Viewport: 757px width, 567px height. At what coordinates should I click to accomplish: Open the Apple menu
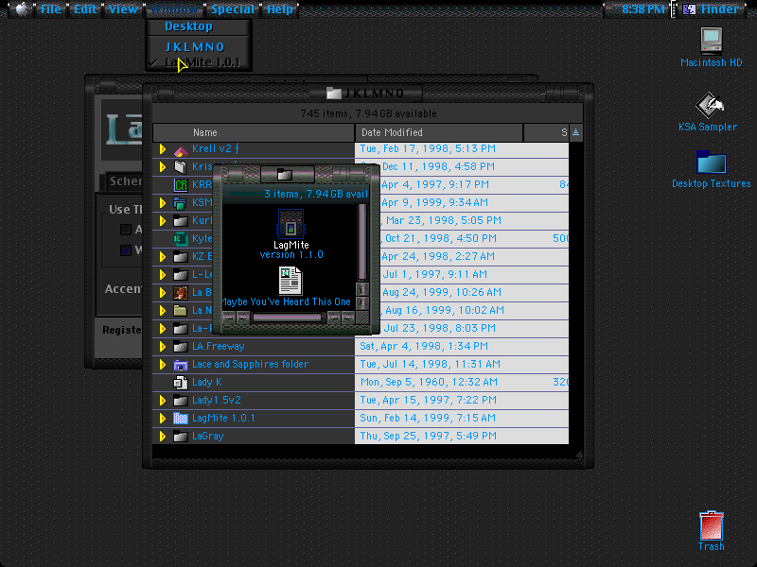[21, 9]
